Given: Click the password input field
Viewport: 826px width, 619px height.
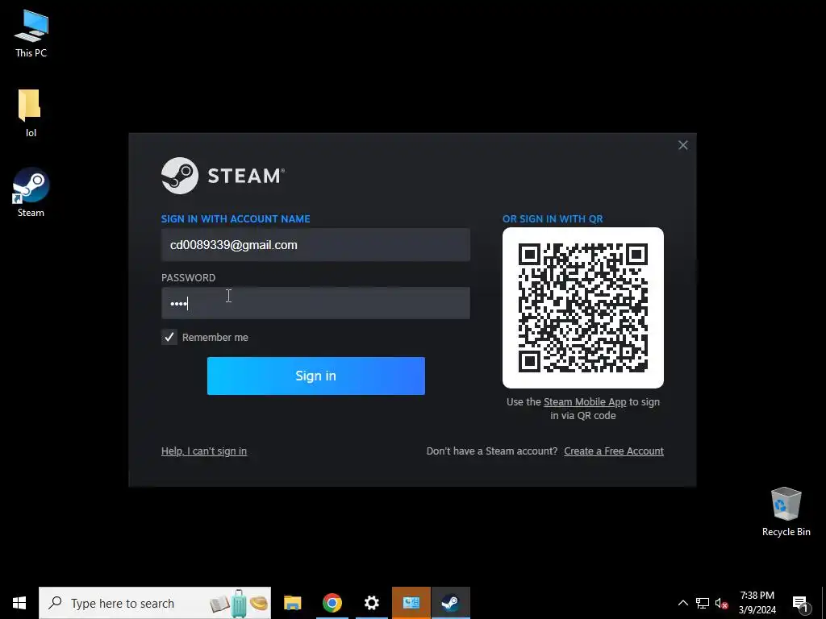Looking at the screenshot, I should (315, 303).
